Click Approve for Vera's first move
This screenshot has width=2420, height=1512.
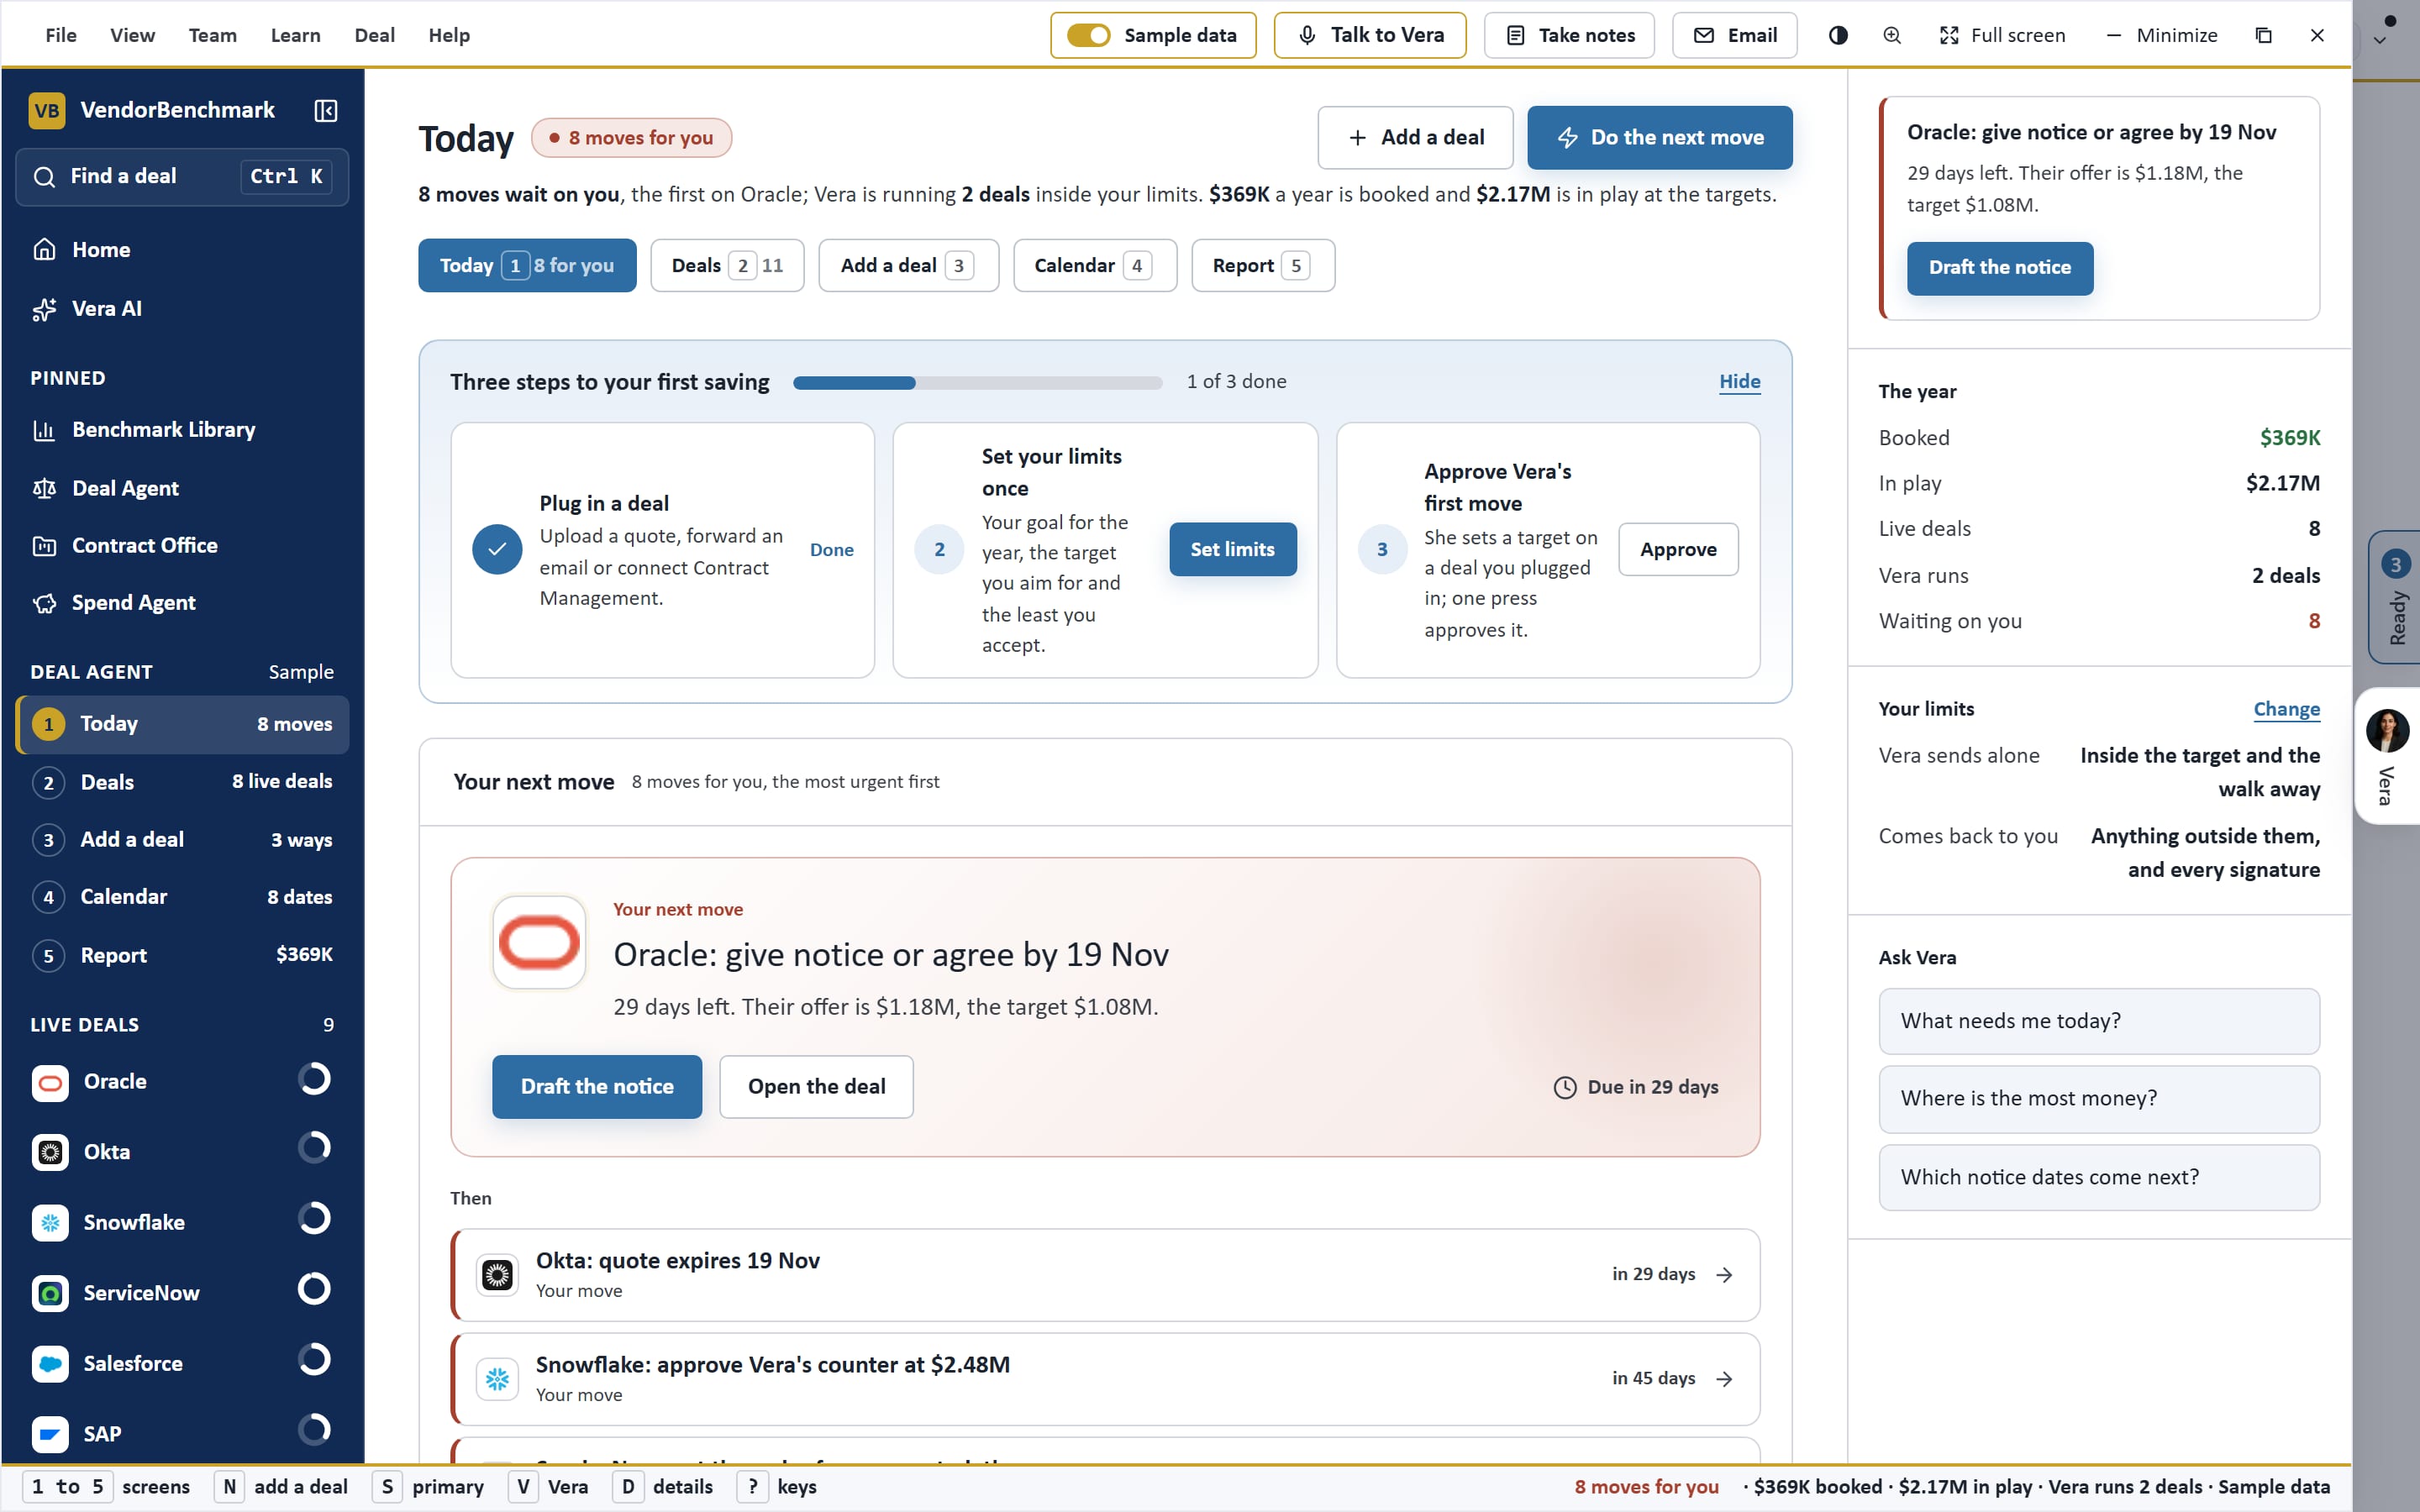(1678, 549)
